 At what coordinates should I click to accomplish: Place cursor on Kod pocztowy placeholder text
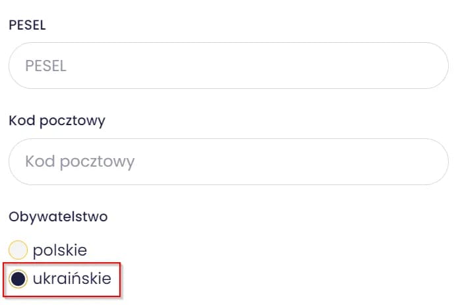tap(80, 161)
